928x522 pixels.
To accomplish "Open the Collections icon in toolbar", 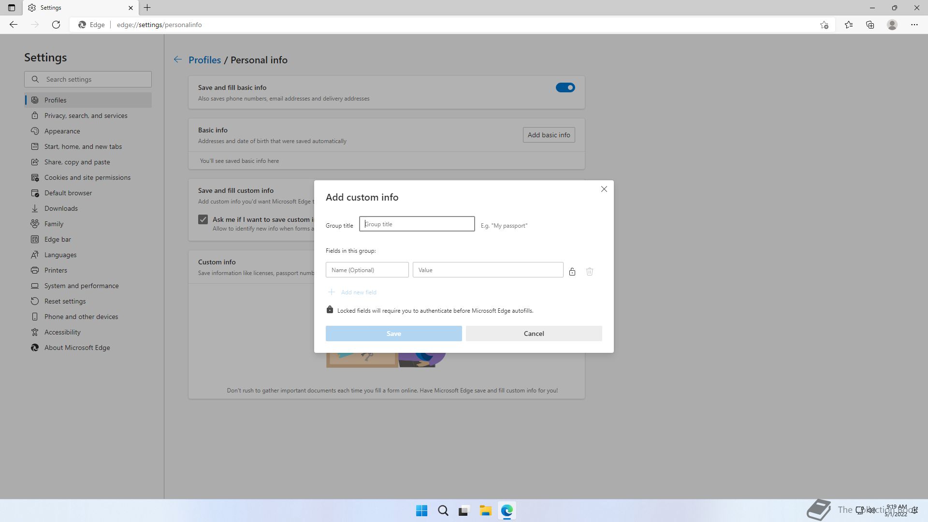I will [870, 25].
